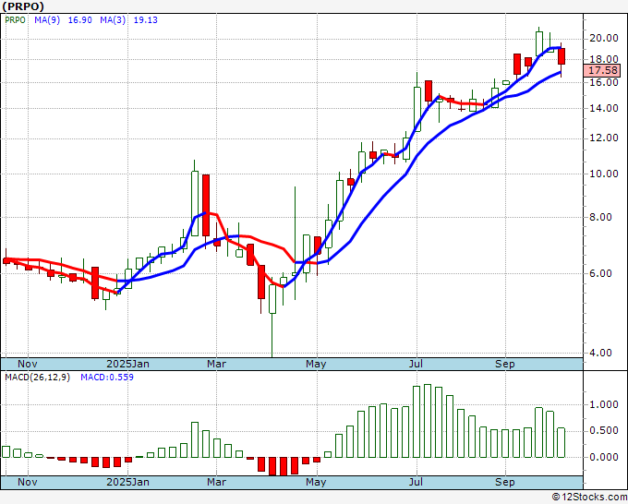Click the MACD(26,12,9) indicator label
The height and width of the screenshot is (504, 628).
[37, 378]
